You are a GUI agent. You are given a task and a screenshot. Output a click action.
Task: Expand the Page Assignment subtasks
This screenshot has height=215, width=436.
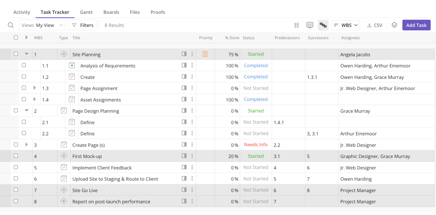tap(34, 88)
